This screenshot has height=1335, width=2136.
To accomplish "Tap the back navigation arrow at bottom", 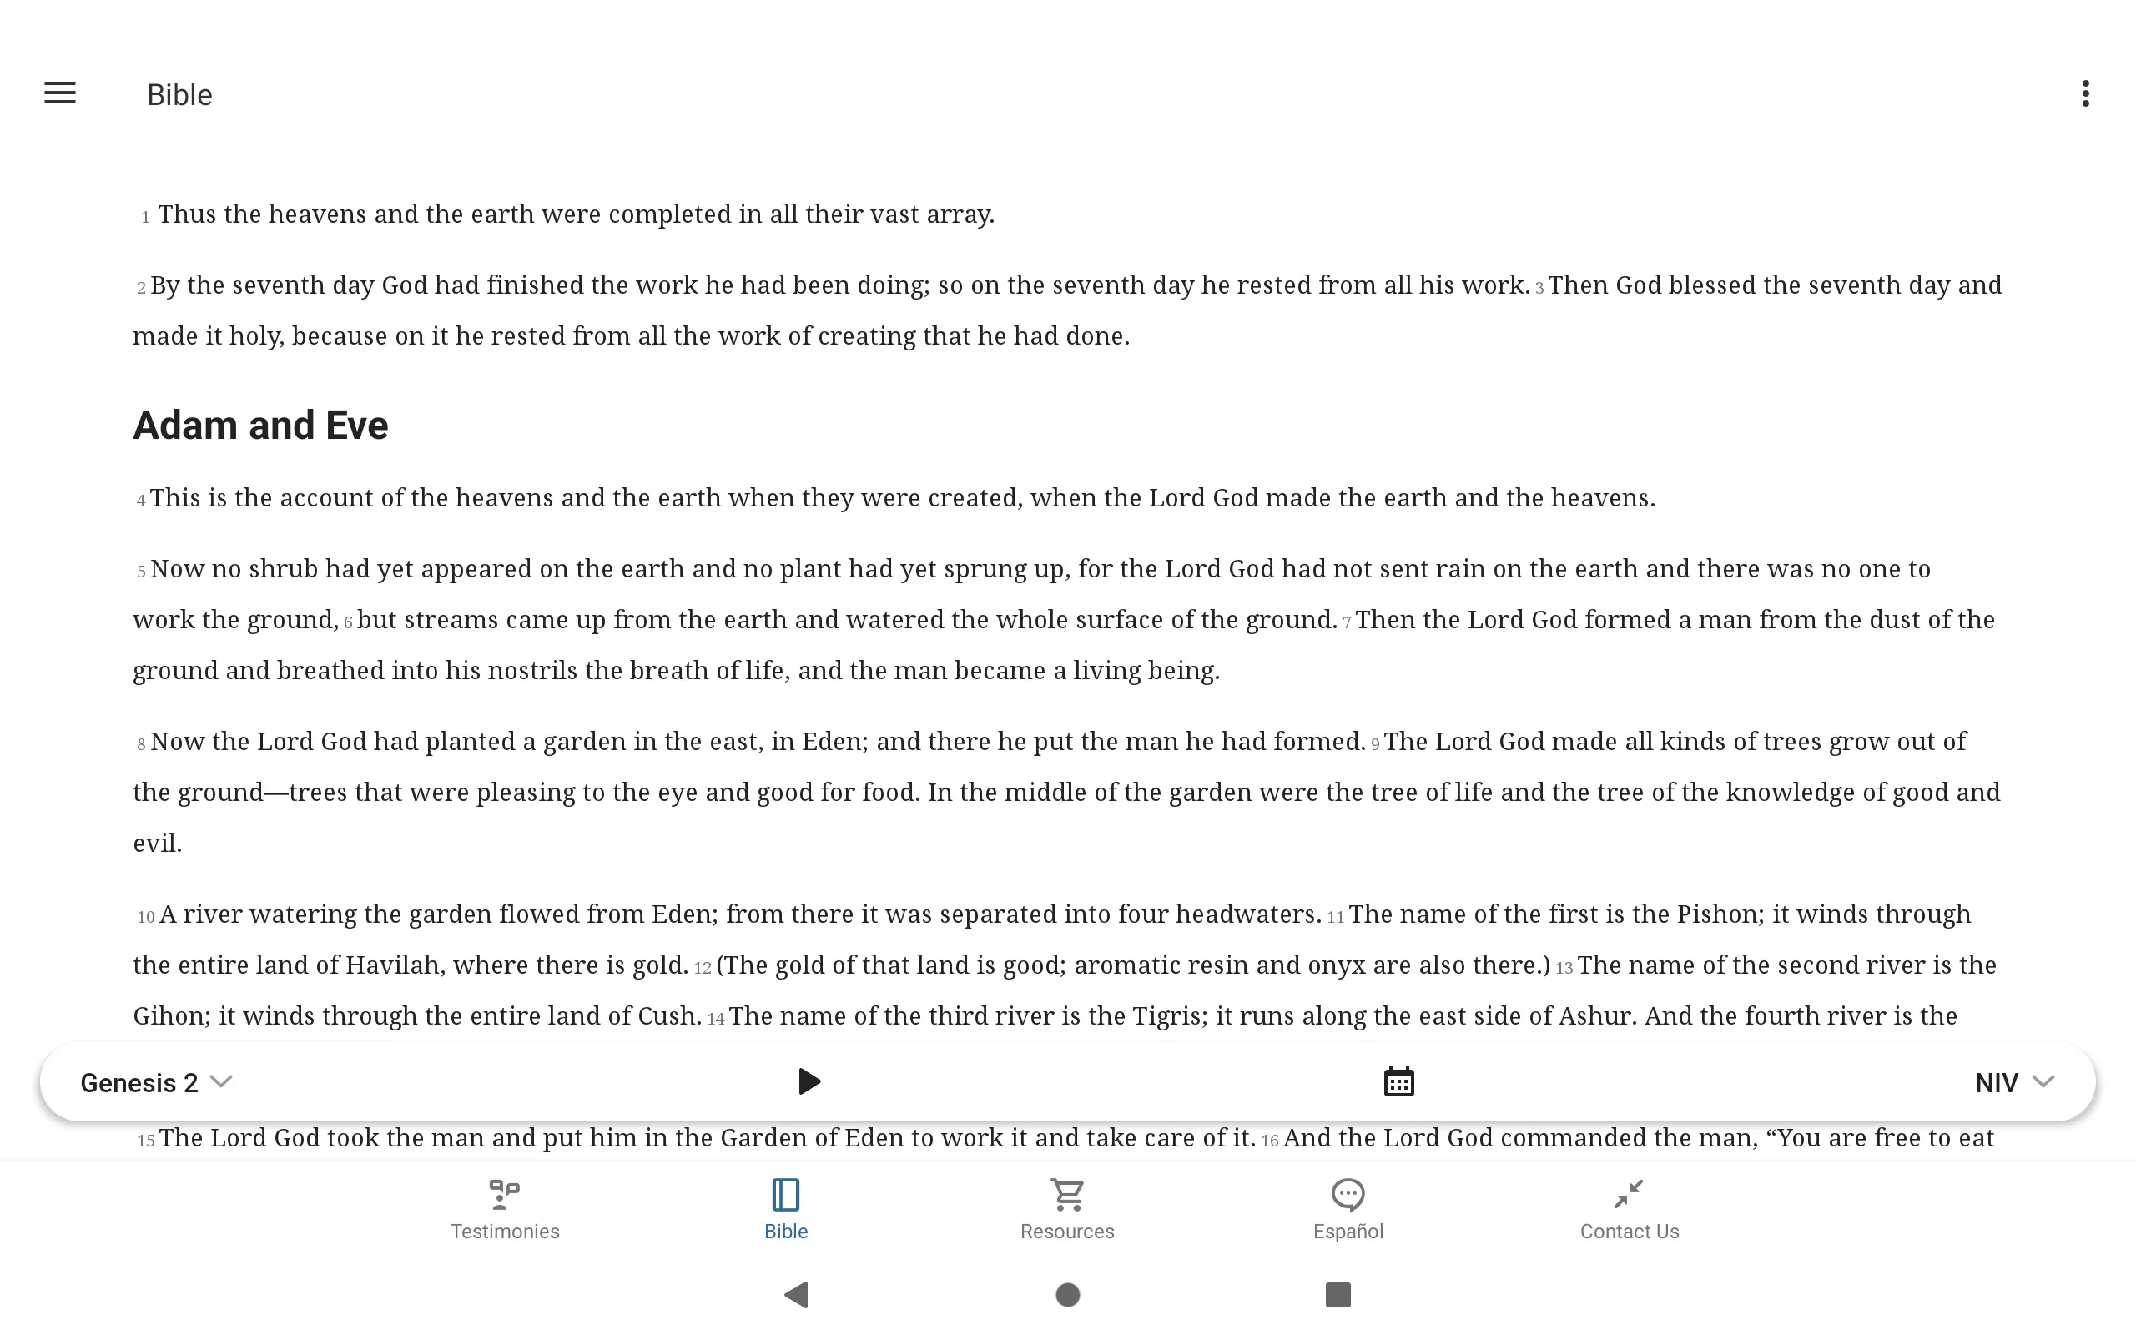I will tap(798, 1293).
